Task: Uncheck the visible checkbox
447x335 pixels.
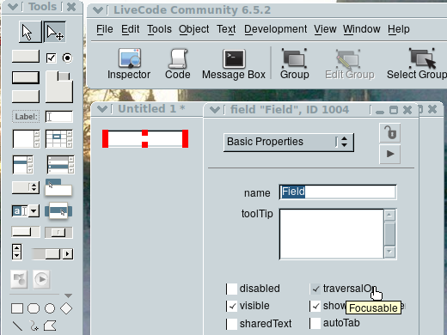Action: (x=232, y=306)
